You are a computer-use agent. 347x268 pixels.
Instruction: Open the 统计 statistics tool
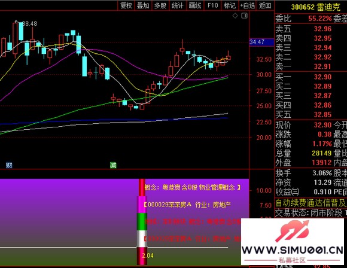(178, 5)
